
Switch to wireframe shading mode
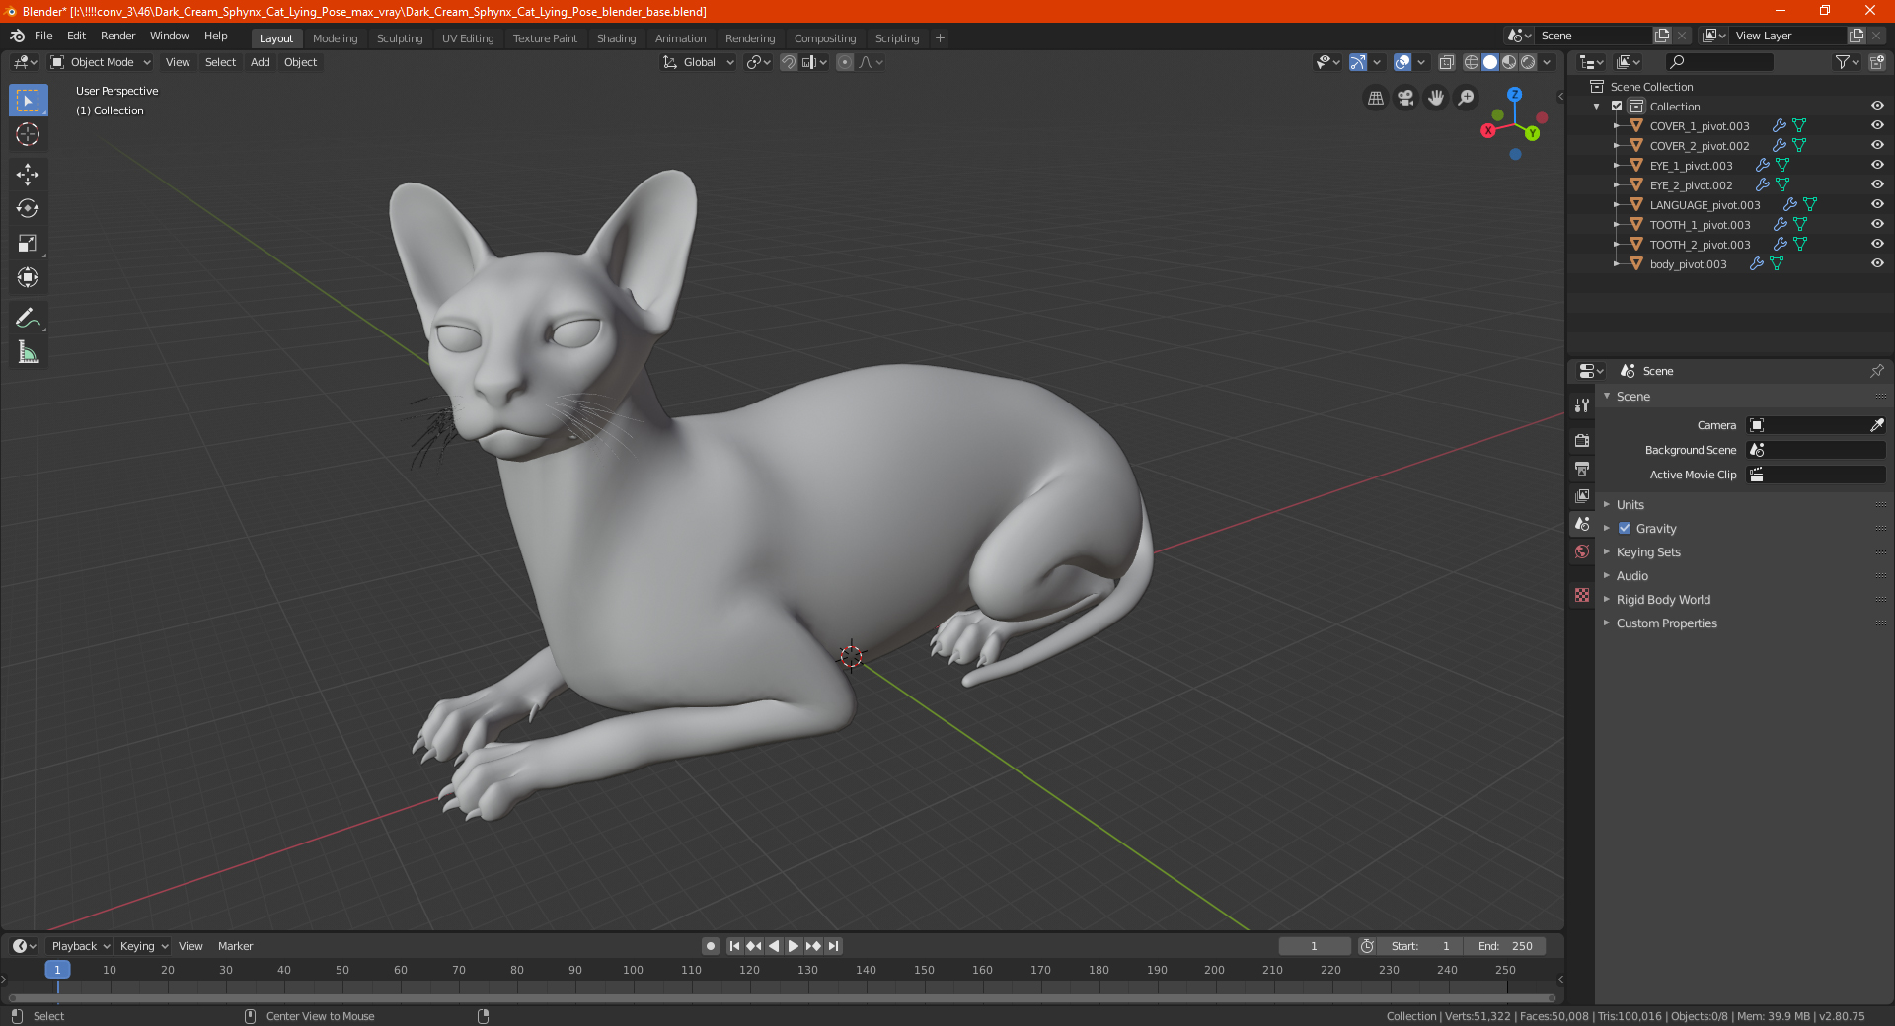tap(1472, 62)
